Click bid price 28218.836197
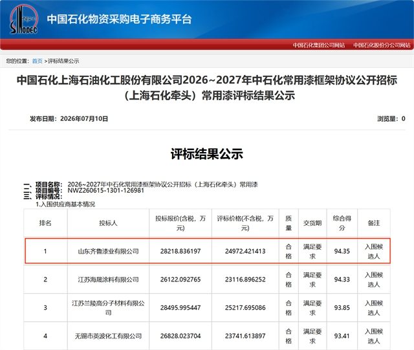The height and width of the screenshot is (350, 414). [x=180, y=251]
